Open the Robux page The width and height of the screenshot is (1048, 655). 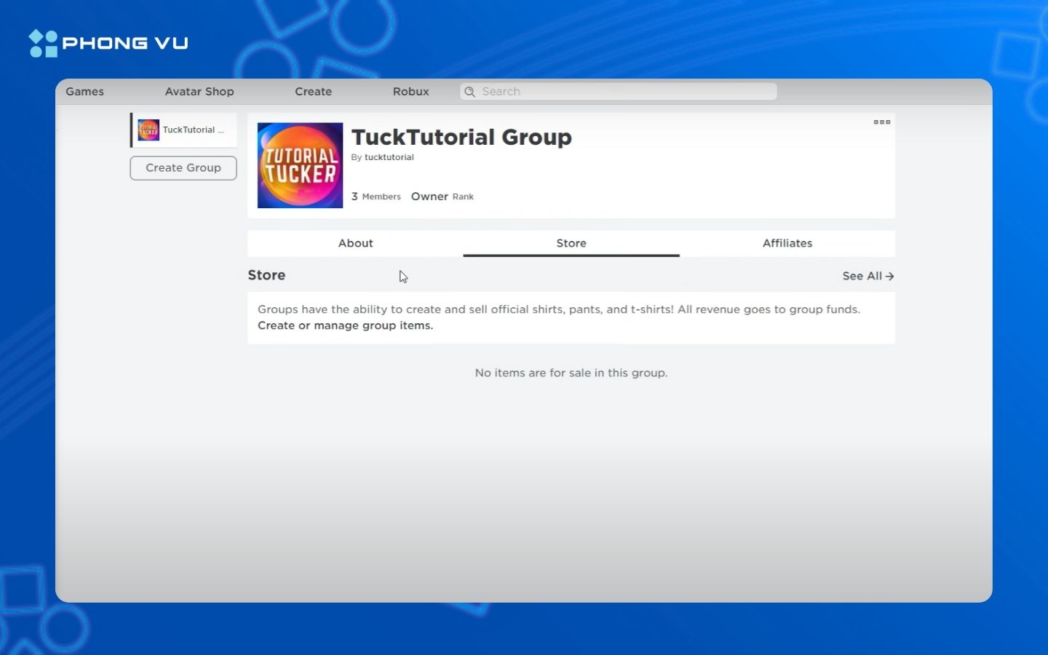410,92
